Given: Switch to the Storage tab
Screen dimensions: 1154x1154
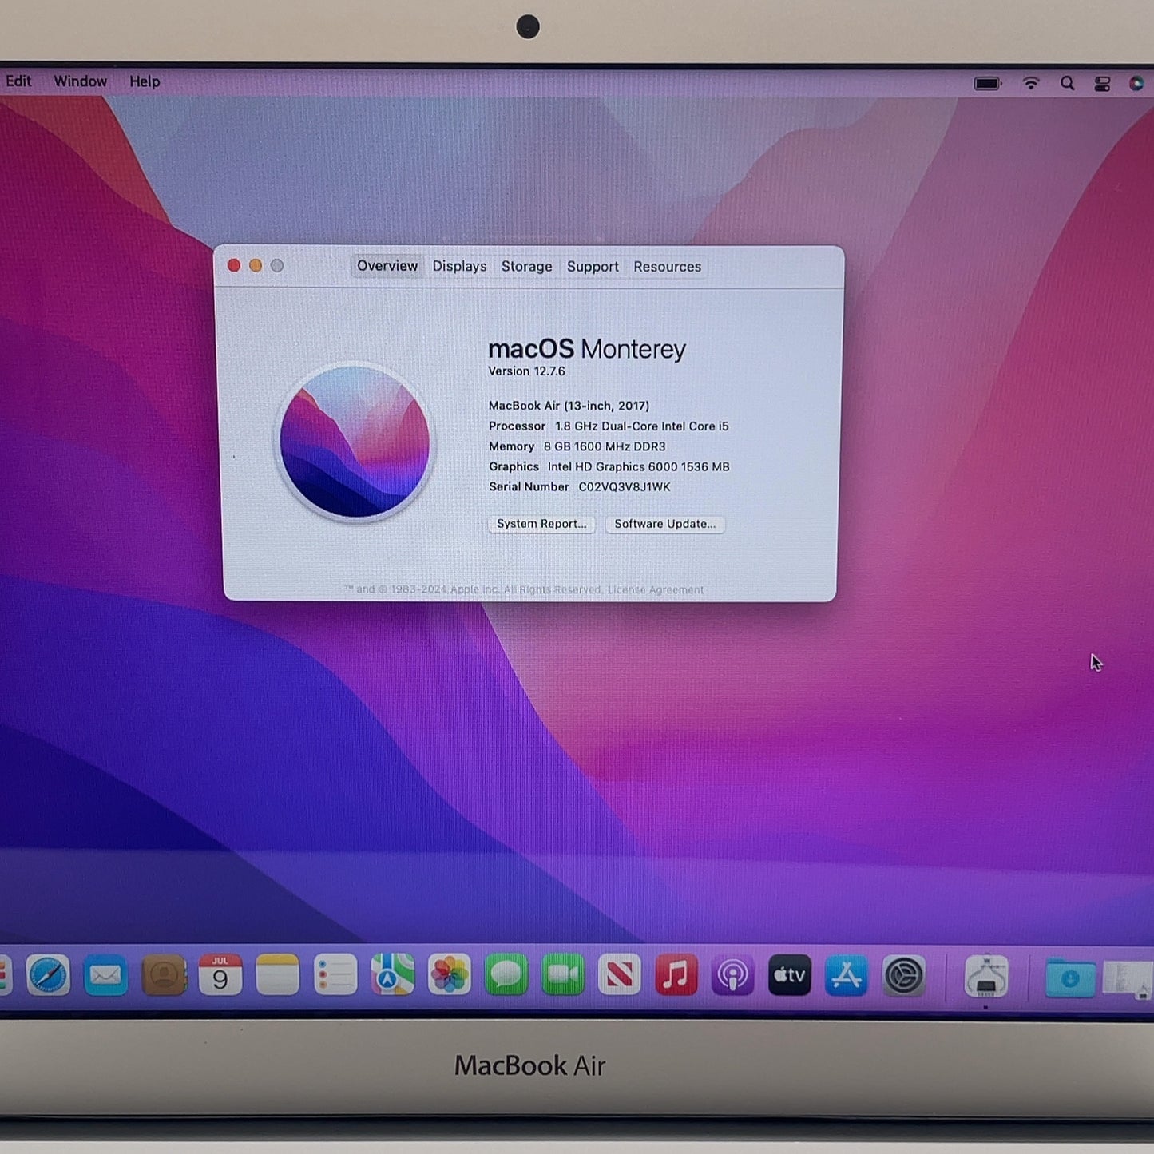Looking at the screenshot, I should 526,266.
